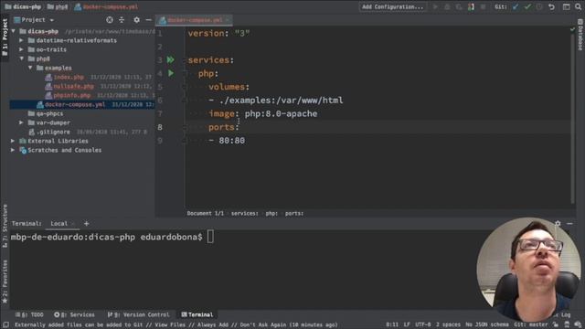Expand External Libraries node
Screen dimensions: 585x329
point(13,141)
